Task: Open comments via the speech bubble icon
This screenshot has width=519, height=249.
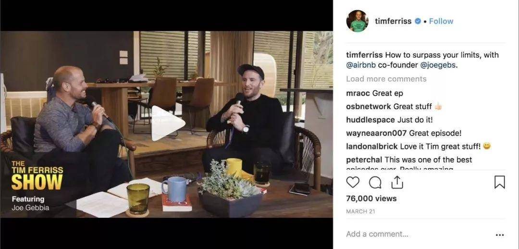Action: click(375, 182)
